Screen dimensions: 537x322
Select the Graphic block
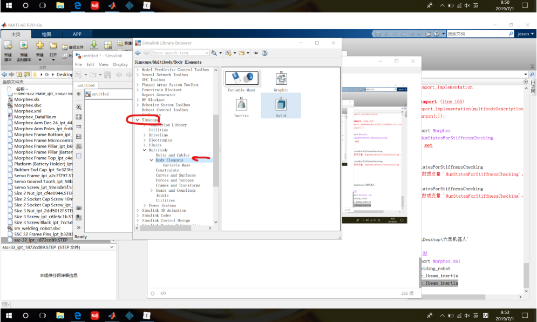[281, 82]
